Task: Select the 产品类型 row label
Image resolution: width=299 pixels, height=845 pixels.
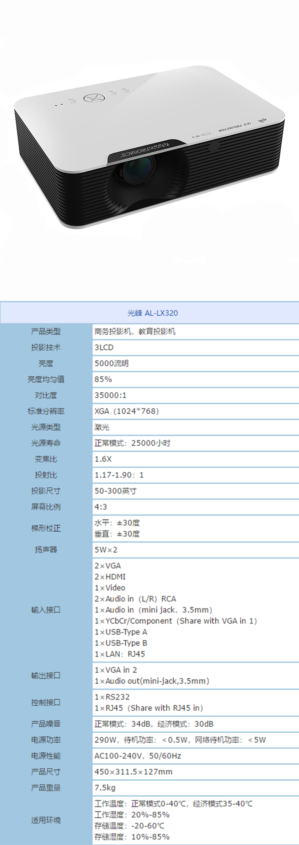Action: [x=46, y=331]
